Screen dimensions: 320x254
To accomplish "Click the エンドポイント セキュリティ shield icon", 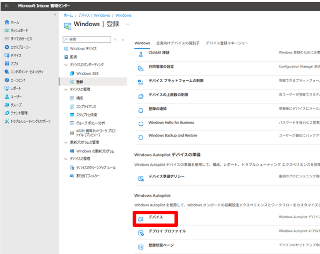I will click(6, 72).
